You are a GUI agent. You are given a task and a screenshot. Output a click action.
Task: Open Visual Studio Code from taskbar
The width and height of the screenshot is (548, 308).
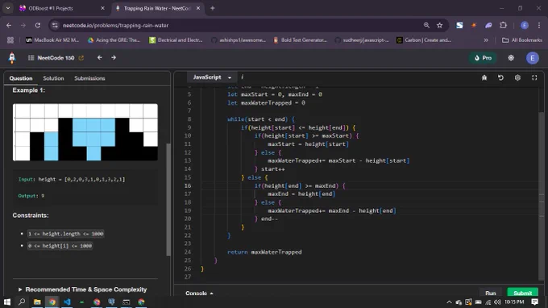coord(67,302)
